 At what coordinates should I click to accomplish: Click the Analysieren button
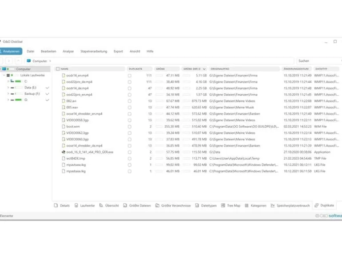tap(11, 51)
